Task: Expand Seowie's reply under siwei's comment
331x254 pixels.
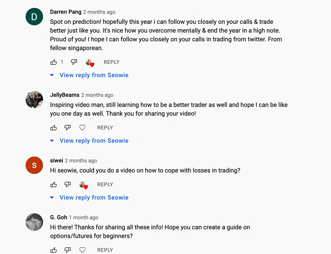Action: 94,198
